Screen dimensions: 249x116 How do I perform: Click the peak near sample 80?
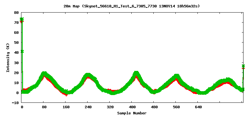(44, 73)
